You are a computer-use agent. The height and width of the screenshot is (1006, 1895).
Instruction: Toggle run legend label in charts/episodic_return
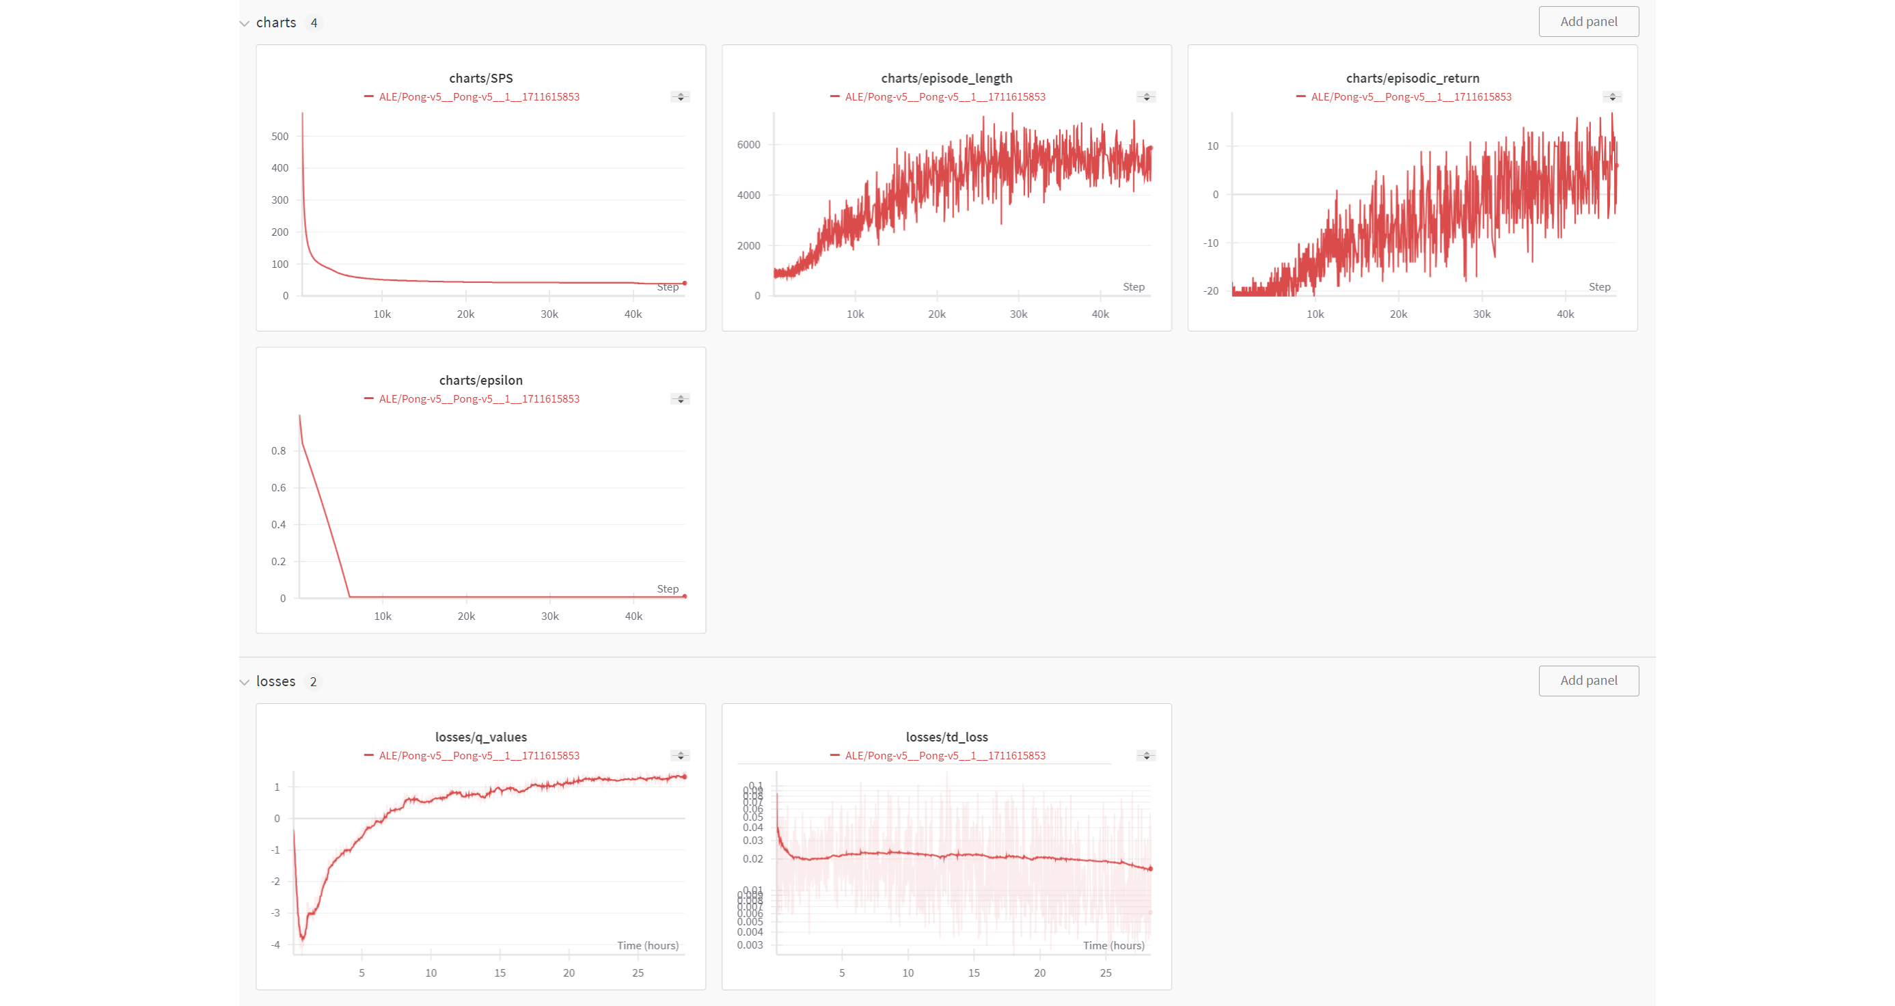1410,97
